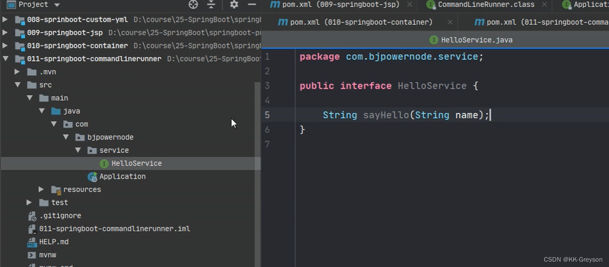Select the HelloService.java editor tab
The width and height of the screenshot is (609, 267).
pos(471,40)
